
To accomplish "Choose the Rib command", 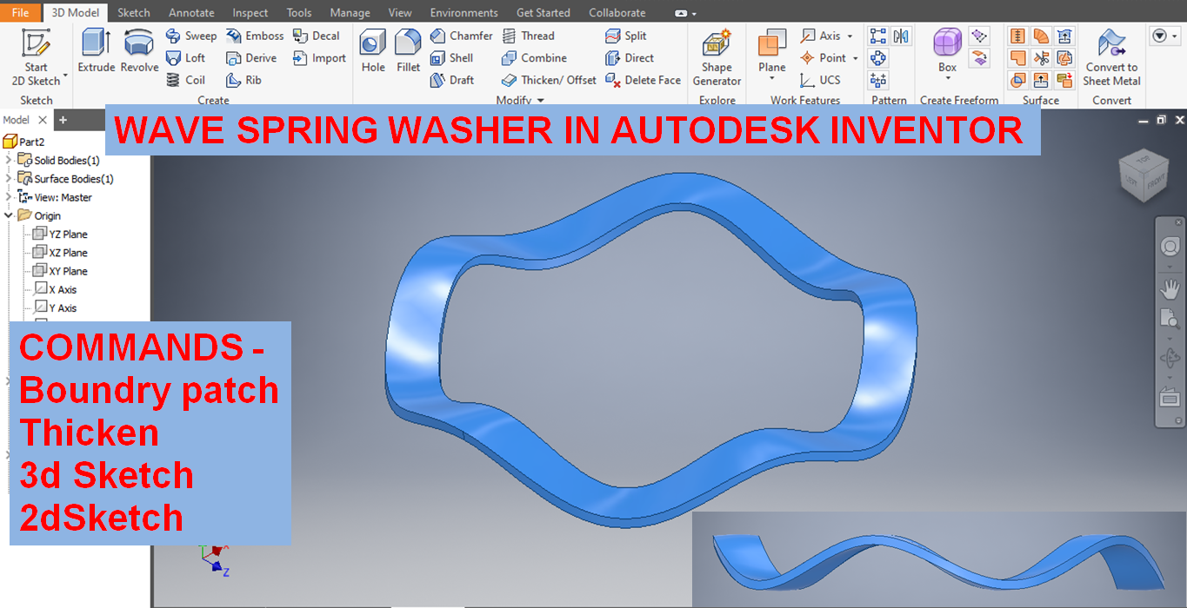I will point(243,80).
